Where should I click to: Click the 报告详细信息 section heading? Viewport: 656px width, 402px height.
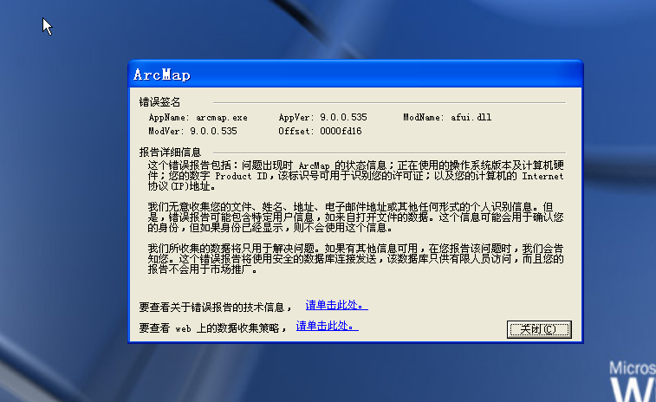click(170, 152)
